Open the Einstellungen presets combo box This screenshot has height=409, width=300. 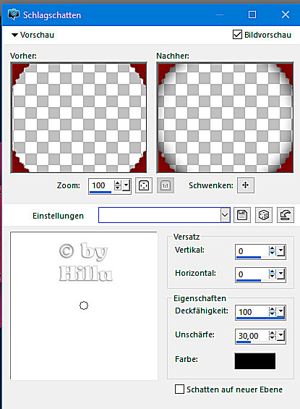(164, 215)
